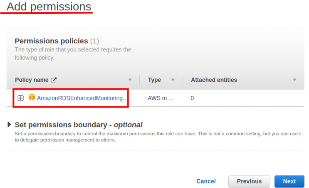Click the external link icon beside Policy name
This screenshot has height=188, width=309.
[53, 80]
